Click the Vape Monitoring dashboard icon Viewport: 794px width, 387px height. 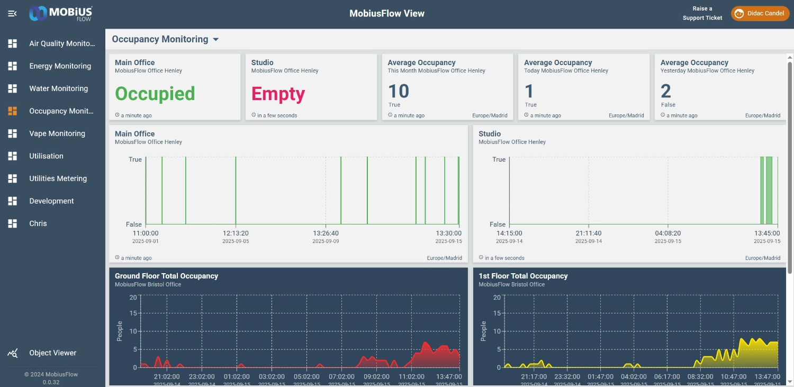coord(12,133)
